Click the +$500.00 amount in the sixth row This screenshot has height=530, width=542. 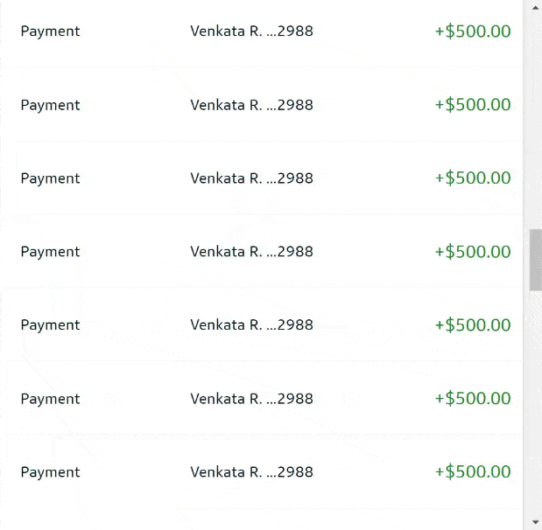pyautogui.click(x=472, y=399)
